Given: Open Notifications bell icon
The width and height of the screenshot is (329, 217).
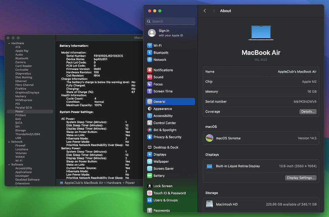Looking at the screenshot, I should tap(149, 70).
